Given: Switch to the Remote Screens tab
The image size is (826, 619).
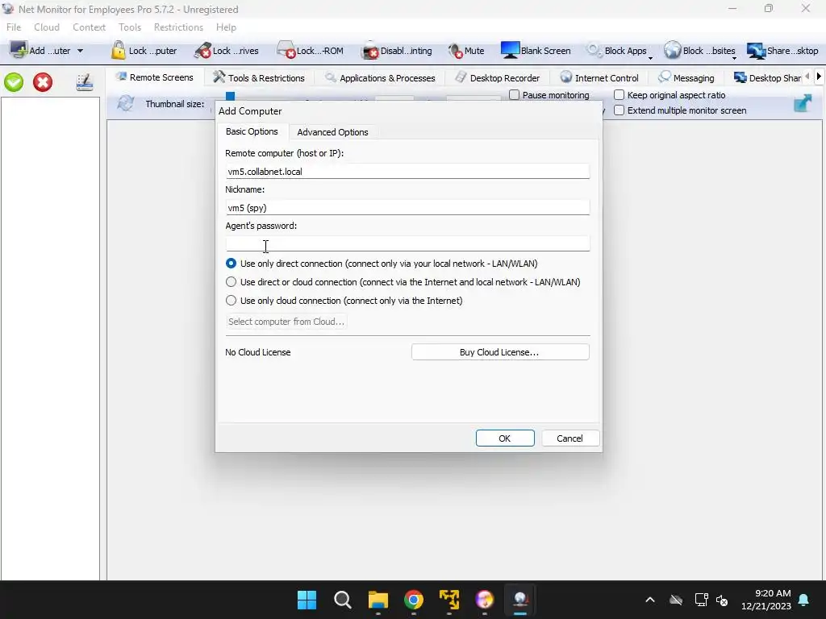Looking at the screenshot, I should 155,77.
